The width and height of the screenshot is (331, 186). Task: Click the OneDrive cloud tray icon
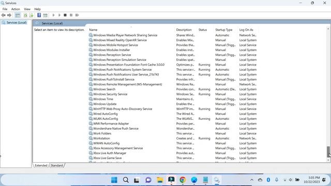coord(260,180)
